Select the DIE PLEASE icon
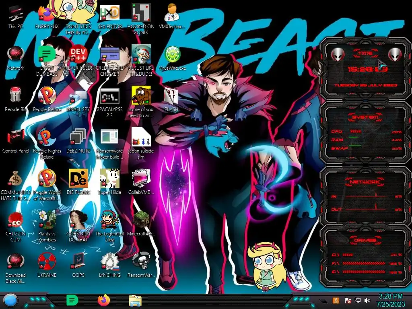 pyautogui.click(x=78, y=182)
